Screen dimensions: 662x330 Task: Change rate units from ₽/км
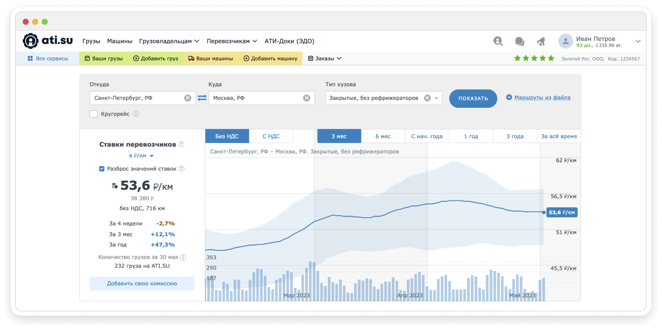141,156
